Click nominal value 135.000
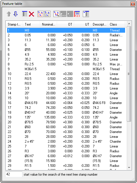Viewport: 137px width, 183px height. tap(50, 117)
